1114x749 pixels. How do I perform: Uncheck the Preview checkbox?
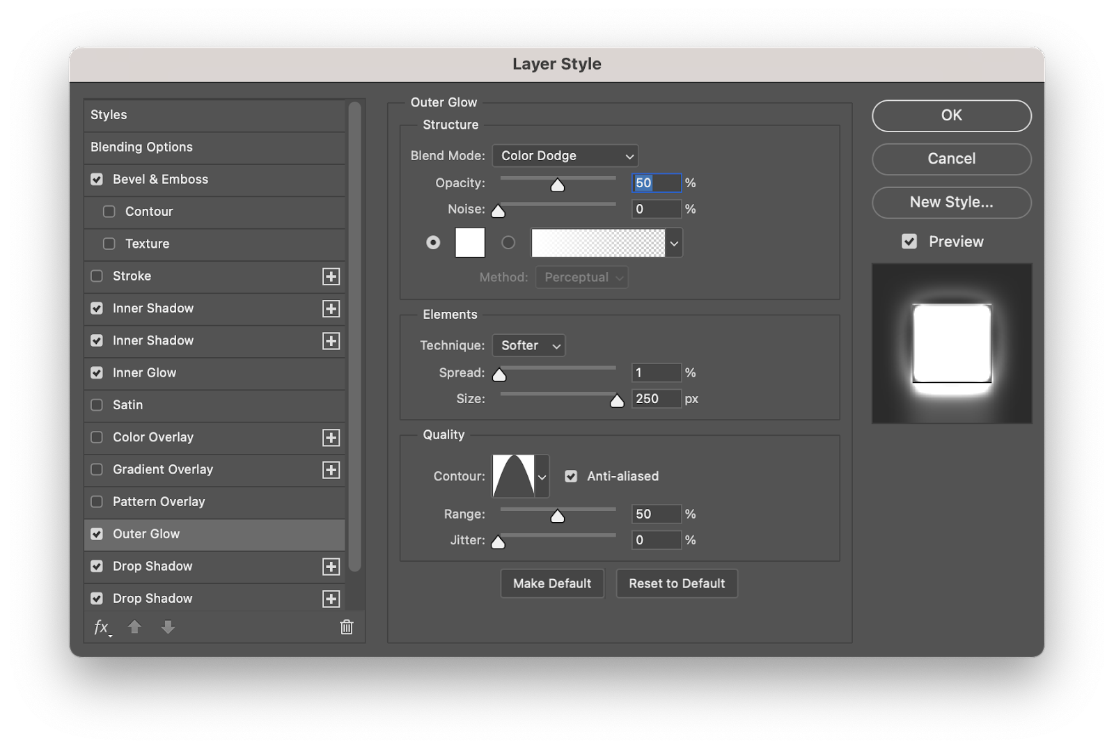909,242
